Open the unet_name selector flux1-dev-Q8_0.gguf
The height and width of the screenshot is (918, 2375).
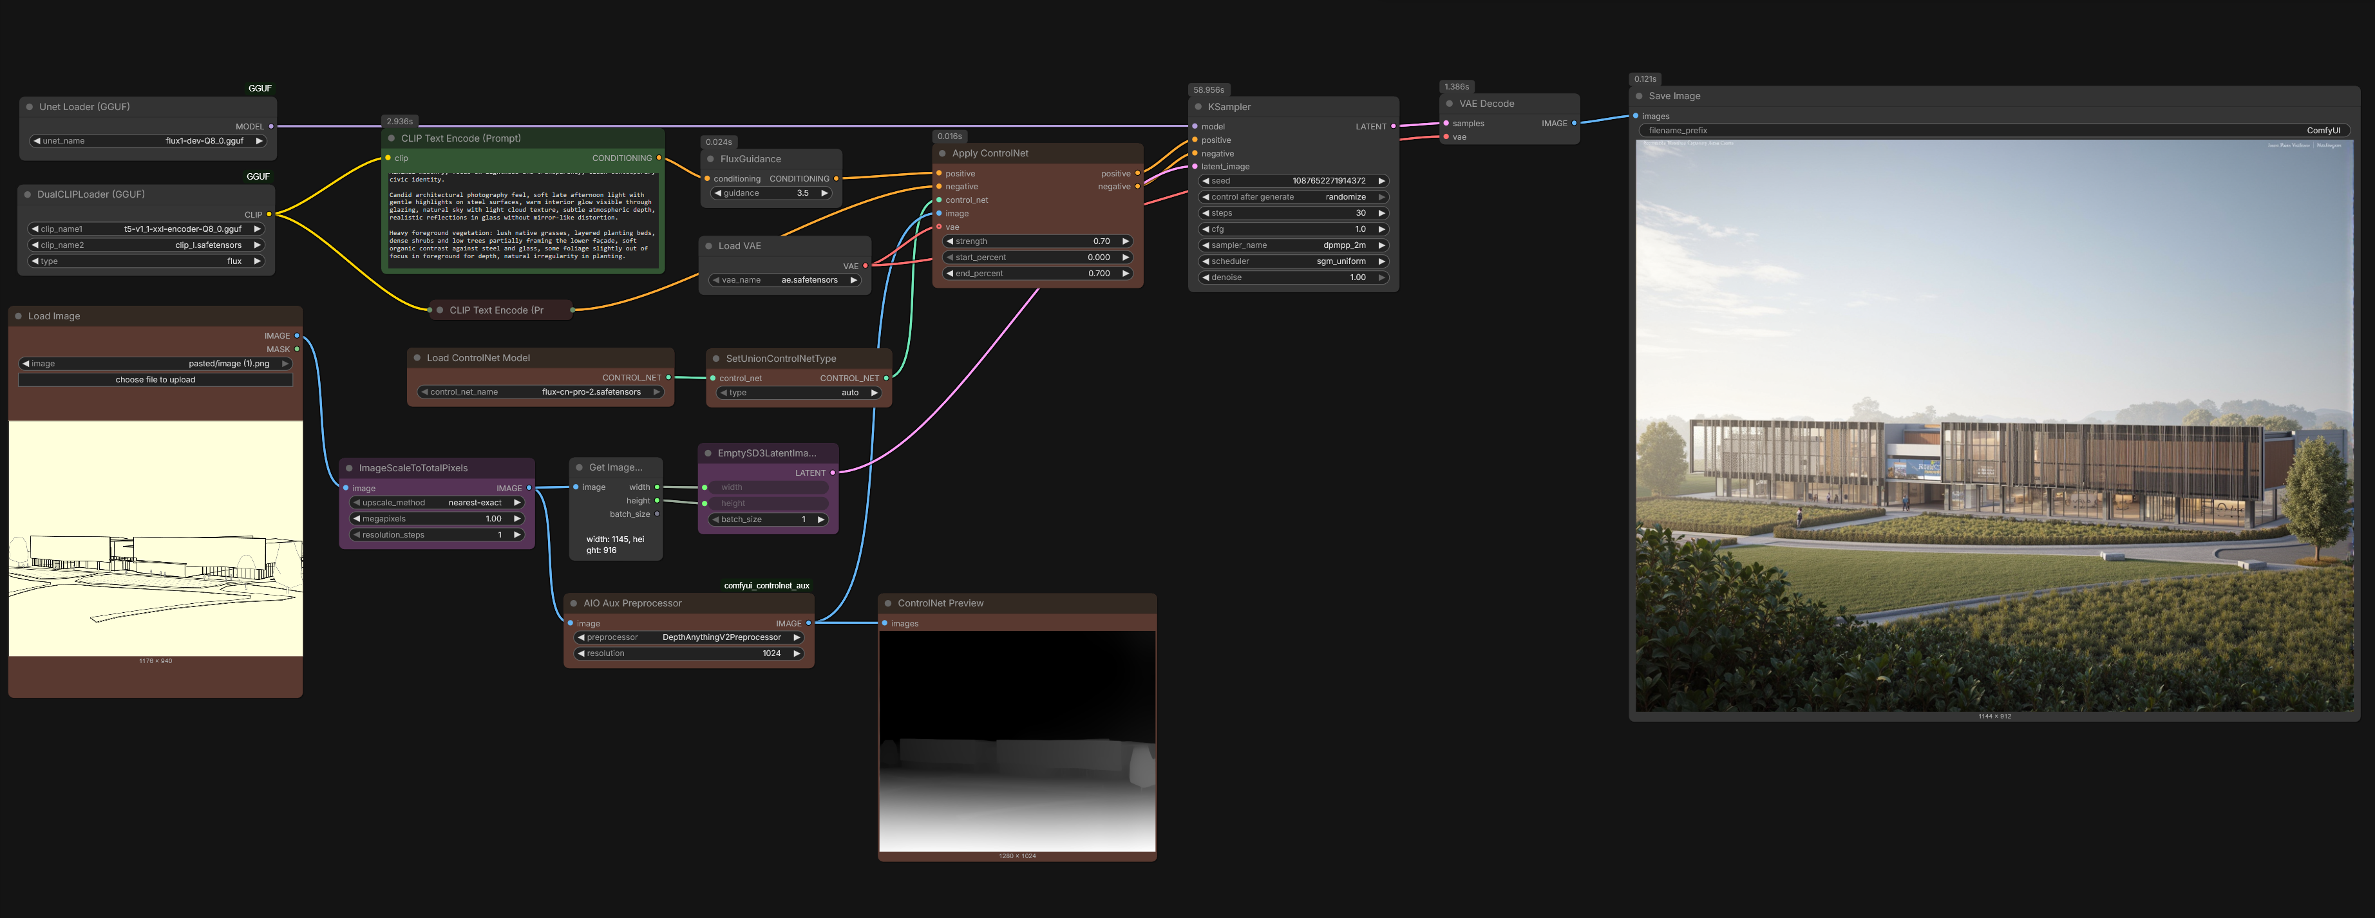tap(147, 141)
